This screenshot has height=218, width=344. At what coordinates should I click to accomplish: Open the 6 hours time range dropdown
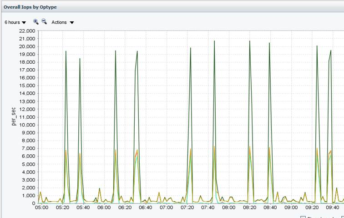click(x=15, y=22)
